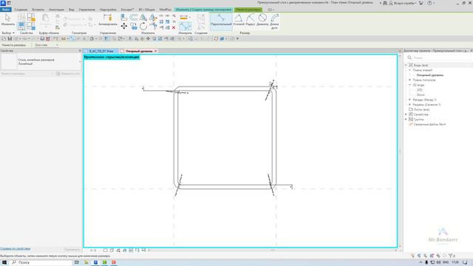This screenshot has height=266, width=473.
Task: Click the Windows taskbar search box
Action: (41, 262)
